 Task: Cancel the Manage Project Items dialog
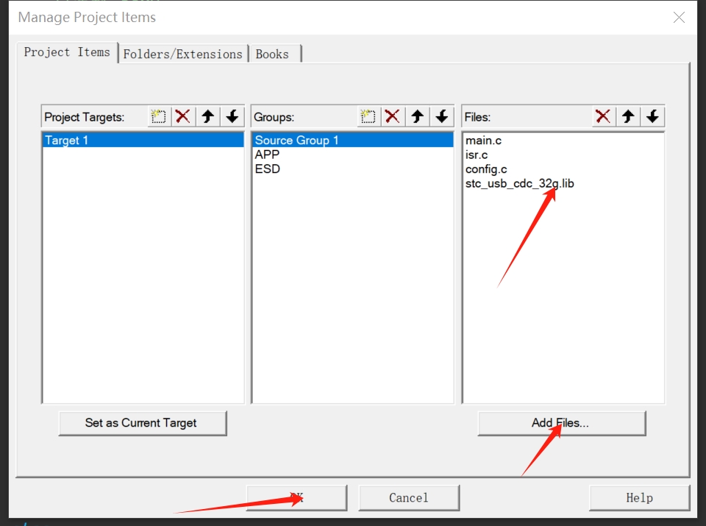pyautogui.click(x=408, y=498)
